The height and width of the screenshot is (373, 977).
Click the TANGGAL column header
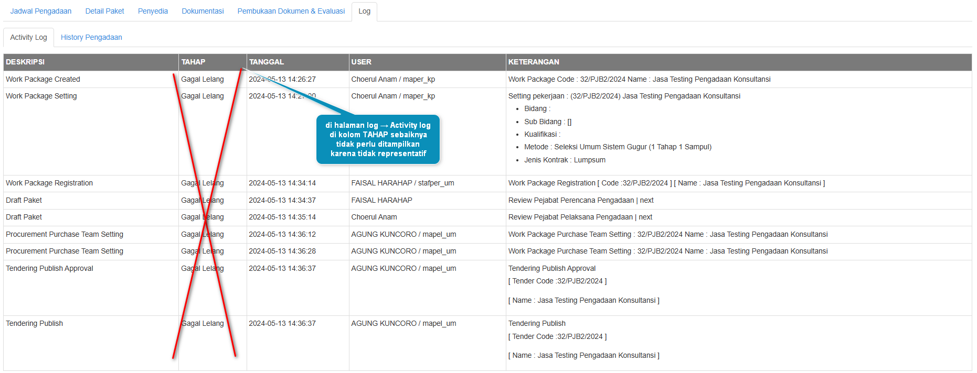[x=267, y=62]
